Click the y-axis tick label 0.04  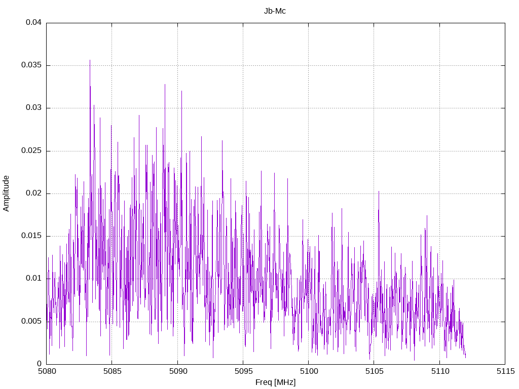click(x=34, y=22)
